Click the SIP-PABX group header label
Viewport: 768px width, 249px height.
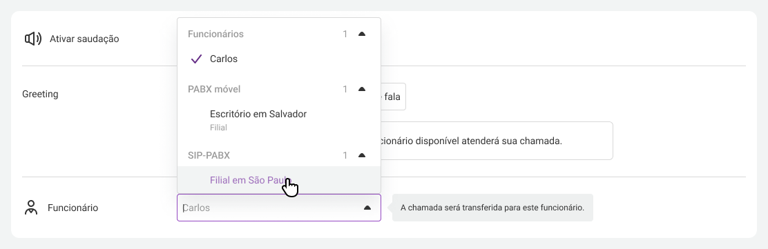209,156
